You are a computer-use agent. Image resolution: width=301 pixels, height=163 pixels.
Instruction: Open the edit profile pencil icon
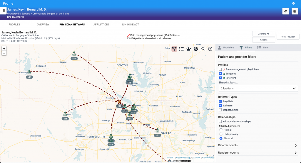click(295, 11)
